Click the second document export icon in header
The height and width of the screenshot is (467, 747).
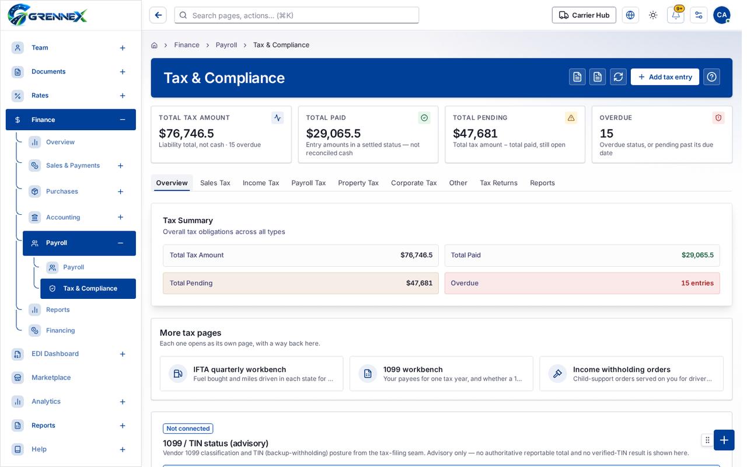[598, 77]
